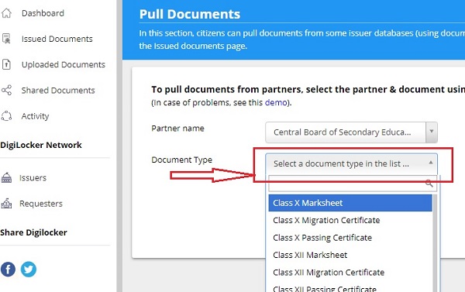This screenshot has height=292, width=465.
Task: Select Class X Passing Certificate
Action: click(x=350, y=238)
